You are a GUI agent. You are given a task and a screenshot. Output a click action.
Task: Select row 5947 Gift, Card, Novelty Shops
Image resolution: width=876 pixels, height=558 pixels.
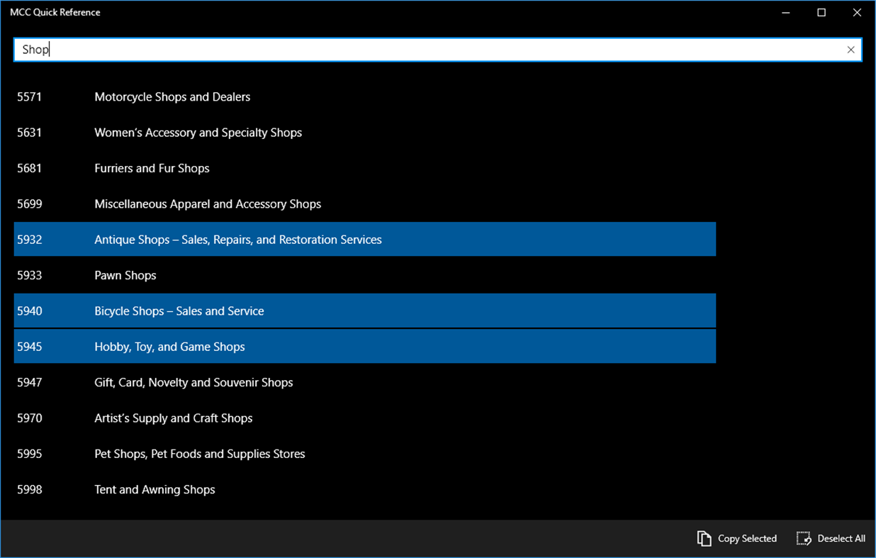point(283,382)
